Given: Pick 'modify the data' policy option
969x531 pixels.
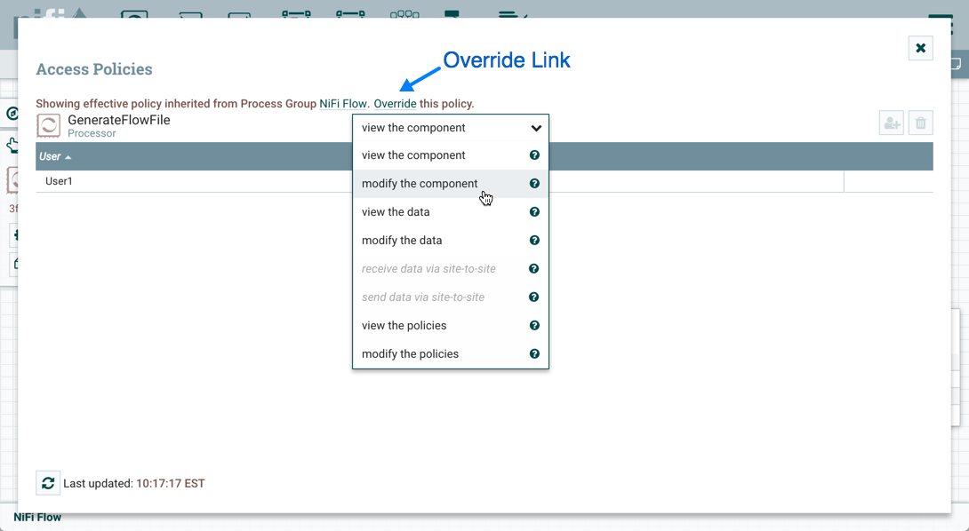Looking at the screenshot, I should (x=402, y=241).
